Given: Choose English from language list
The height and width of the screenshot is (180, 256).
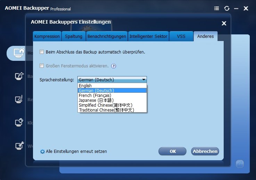Looking at the screenshot, I should click(x=112, y=85).
